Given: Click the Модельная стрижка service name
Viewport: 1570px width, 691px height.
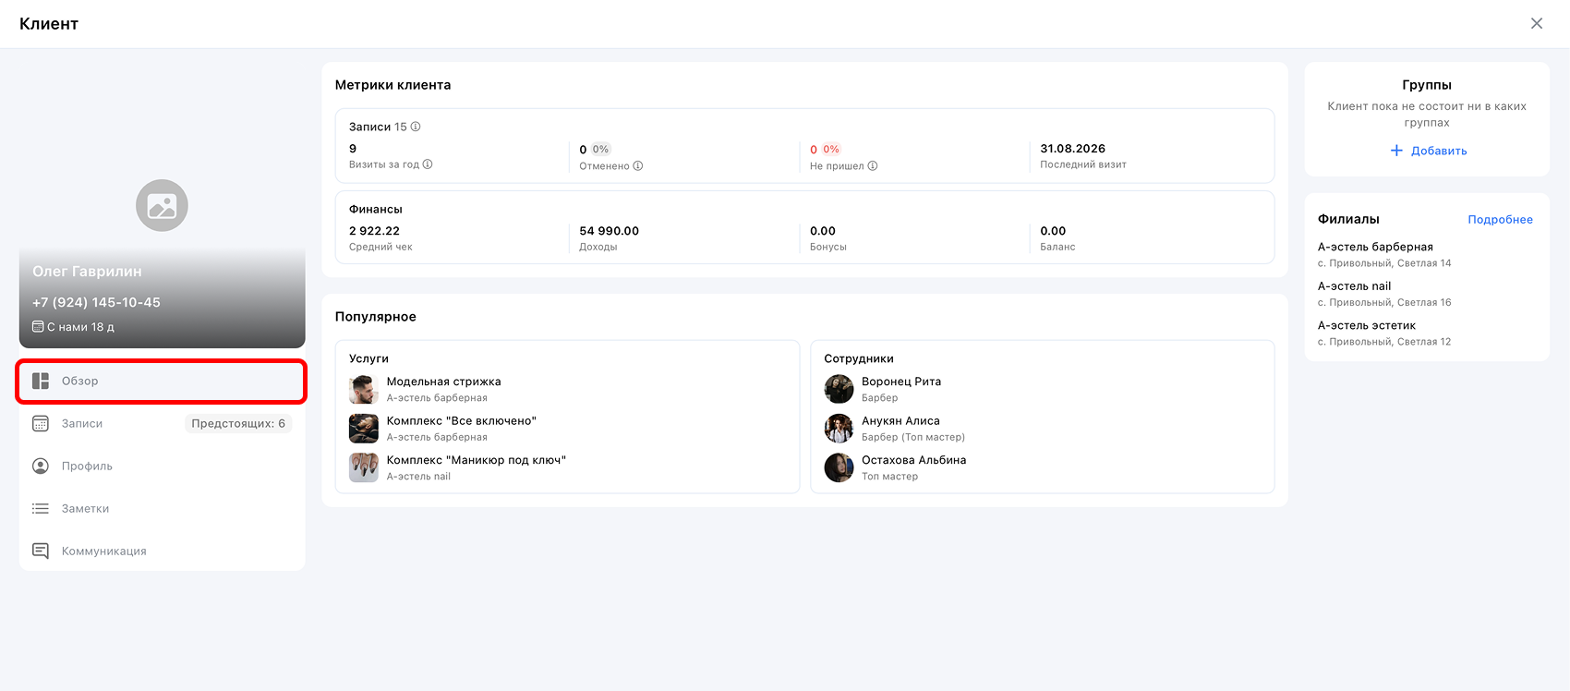Looking at the screenshot, I should click(443, 382).
